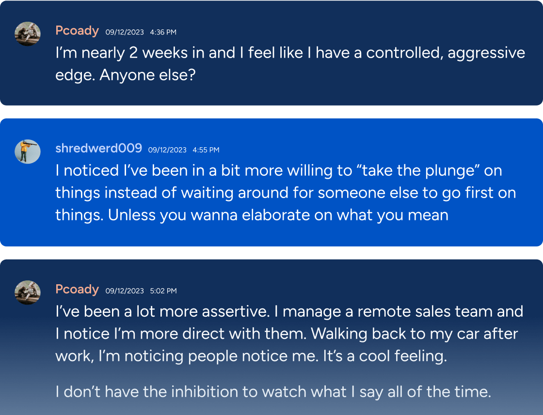Open shredwerd009's profile avatar
This screenshot has height=415, width=543.
pos(27,152)
